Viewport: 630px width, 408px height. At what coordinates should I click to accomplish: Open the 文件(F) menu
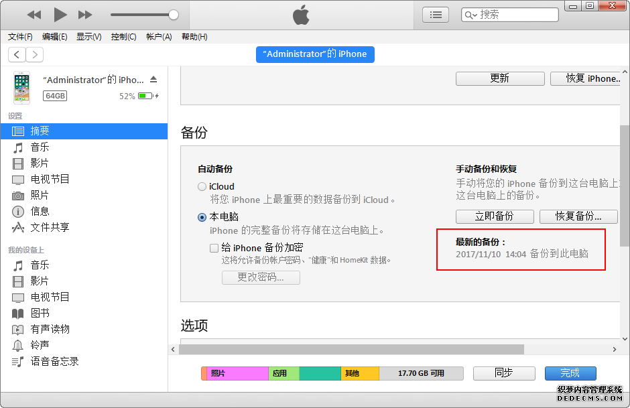[x=20, y=37]
